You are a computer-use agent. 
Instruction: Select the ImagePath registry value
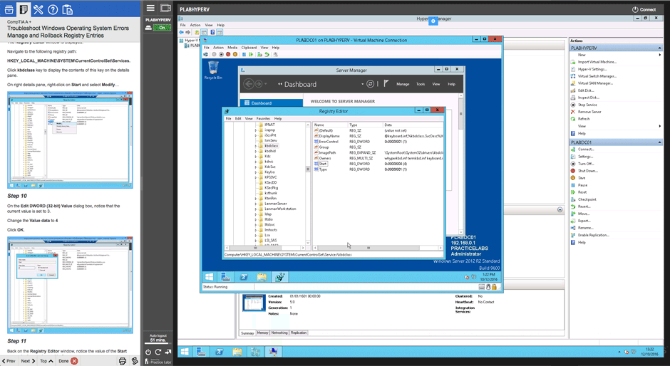[x=327, y=152]
